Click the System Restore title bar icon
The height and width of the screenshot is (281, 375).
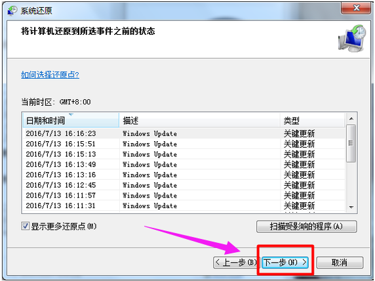[12, 11]
